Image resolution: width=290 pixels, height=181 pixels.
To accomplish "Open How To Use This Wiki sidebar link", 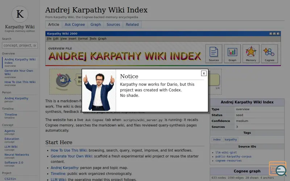I will point(20,82).
